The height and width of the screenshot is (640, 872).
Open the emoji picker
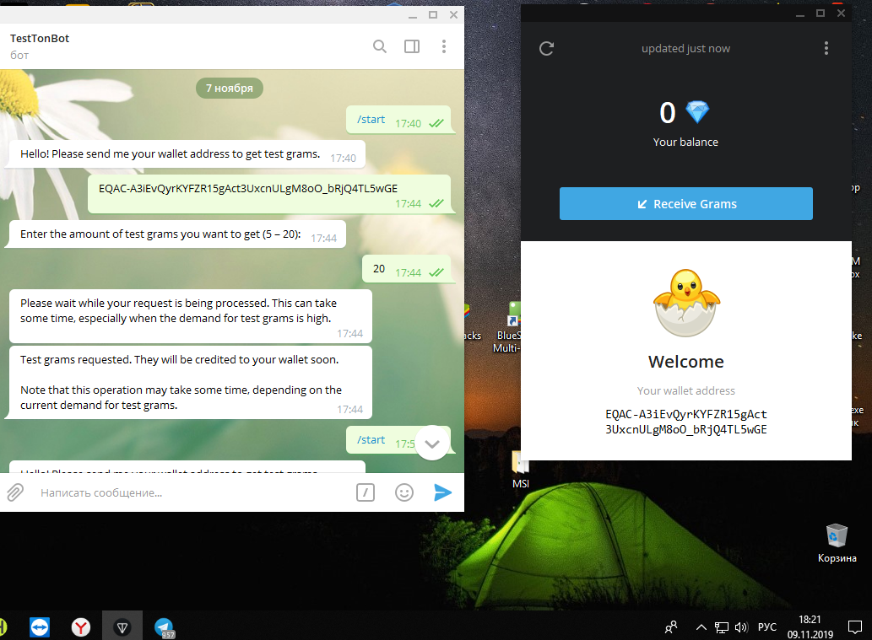pos(404,492)
